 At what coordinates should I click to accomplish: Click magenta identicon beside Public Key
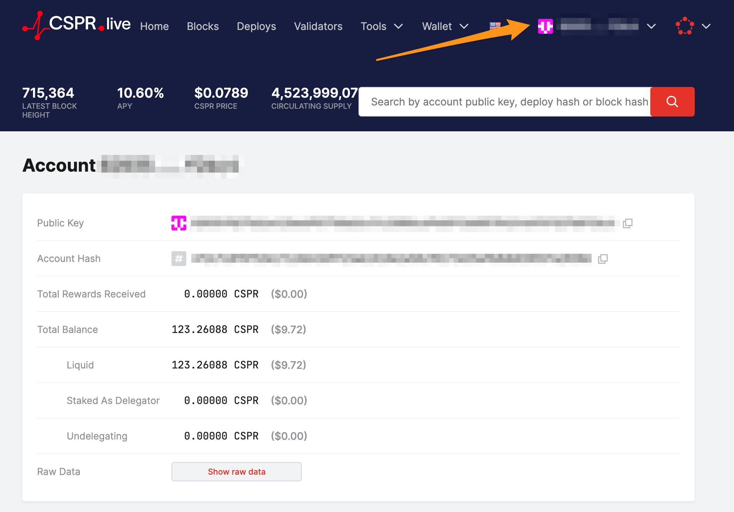coord(179,223)
